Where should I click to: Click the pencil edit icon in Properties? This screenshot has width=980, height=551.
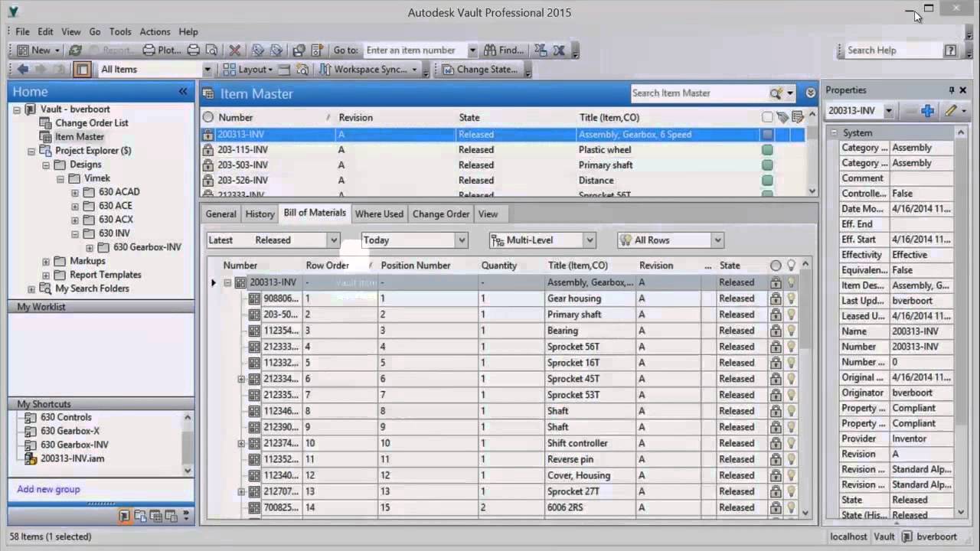coord(950,111)
